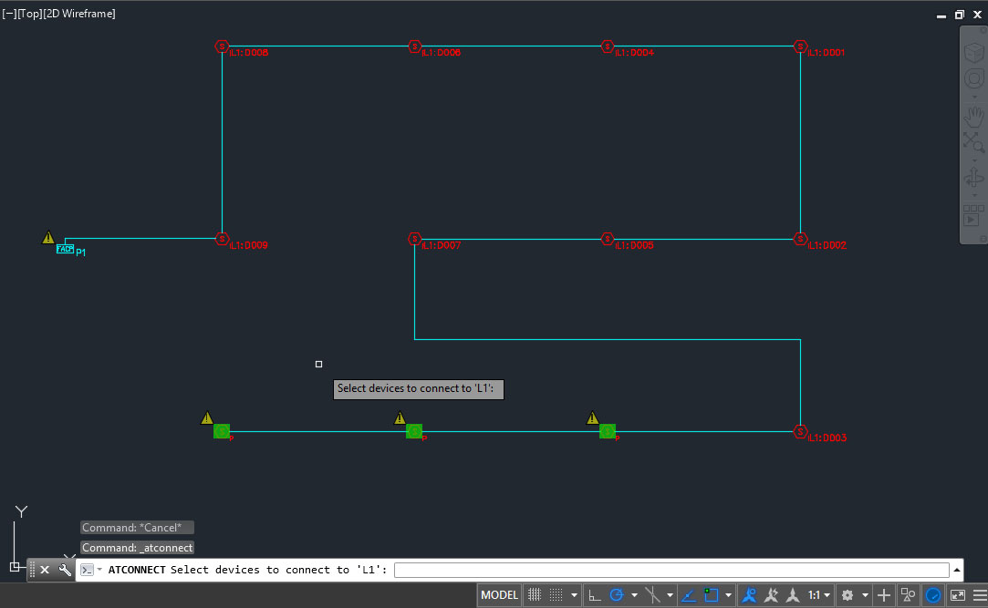Click the hardware acceleration status bar icon

932,594
